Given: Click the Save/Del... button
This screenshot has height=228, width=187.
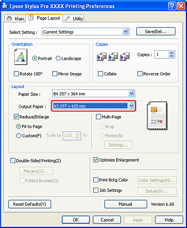Looking at the screenshot, I should (x=156, y=31).
